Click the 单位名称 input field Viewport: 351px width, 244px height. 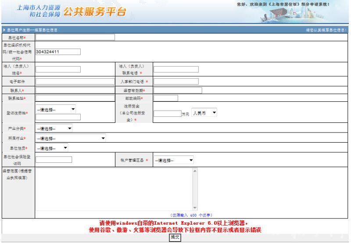click(75, 37)
